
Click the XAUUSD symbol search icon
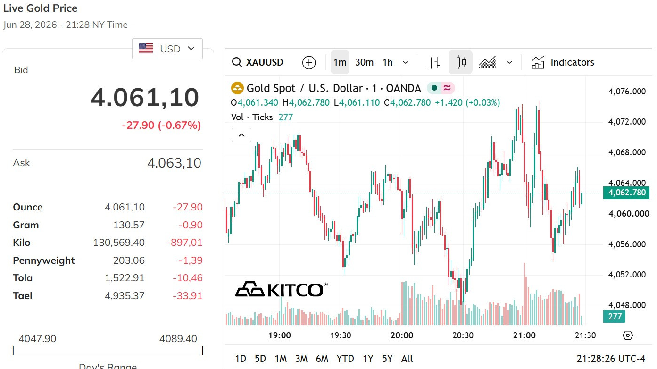(237, 62)
